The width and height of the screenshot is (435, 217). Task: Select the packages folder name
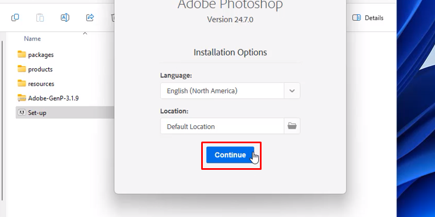tap(41, 55)
